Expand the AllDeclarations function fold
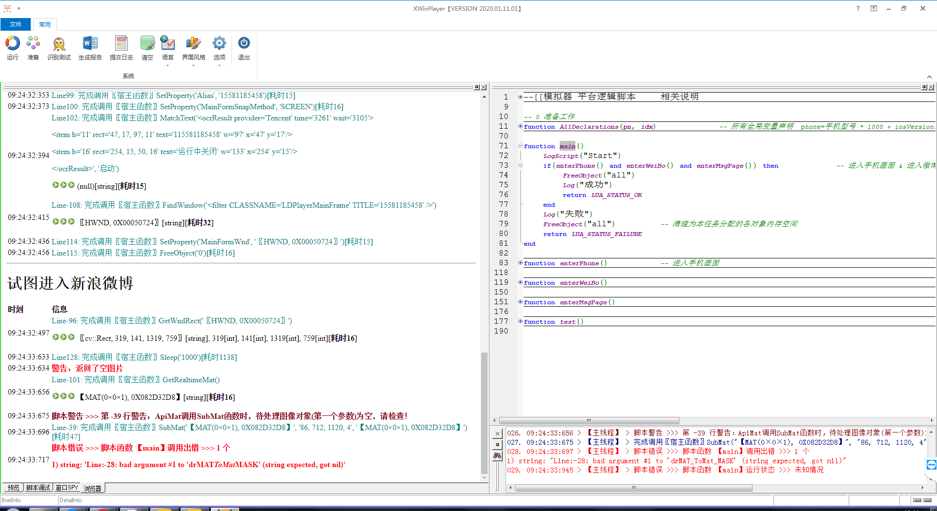937x511 pixels. (520, 126)
